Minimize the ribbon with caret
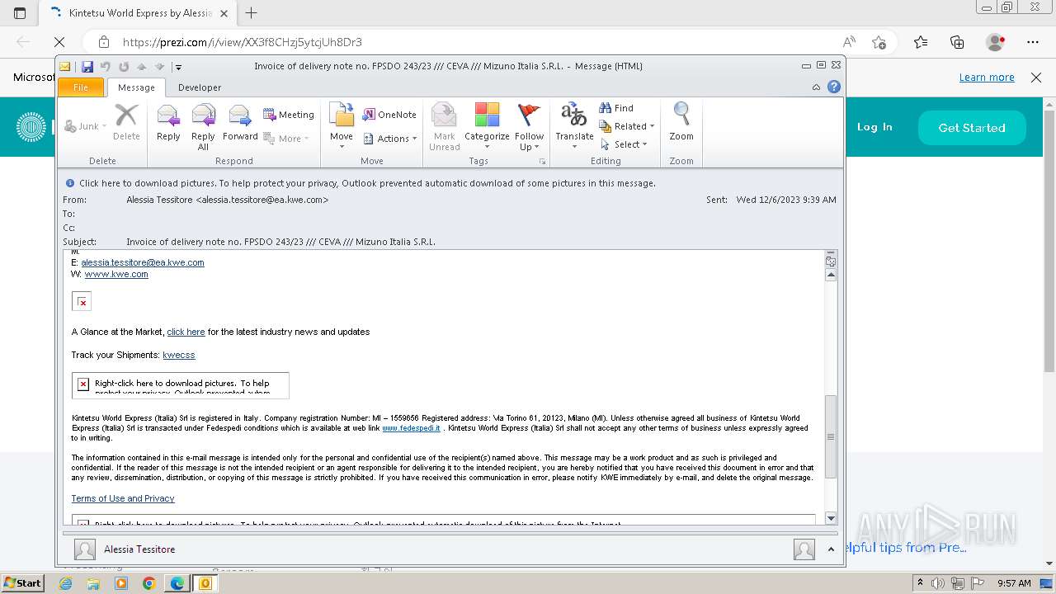Image resolution: width=1056 pixels, height=594 pixels. coord(816,87)
